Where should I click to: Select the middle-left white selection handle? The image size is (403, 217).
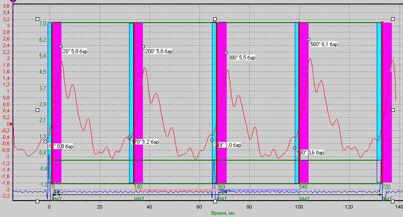[x=37, y=110]
